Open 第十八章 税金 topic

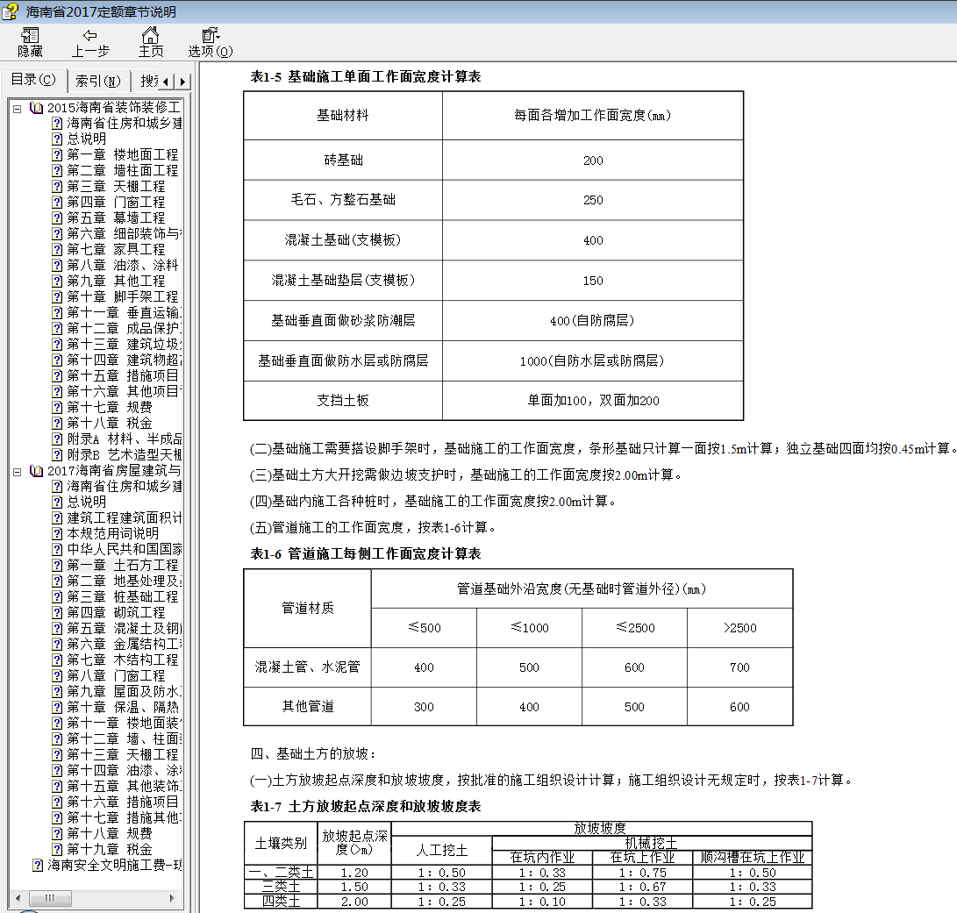109,424
